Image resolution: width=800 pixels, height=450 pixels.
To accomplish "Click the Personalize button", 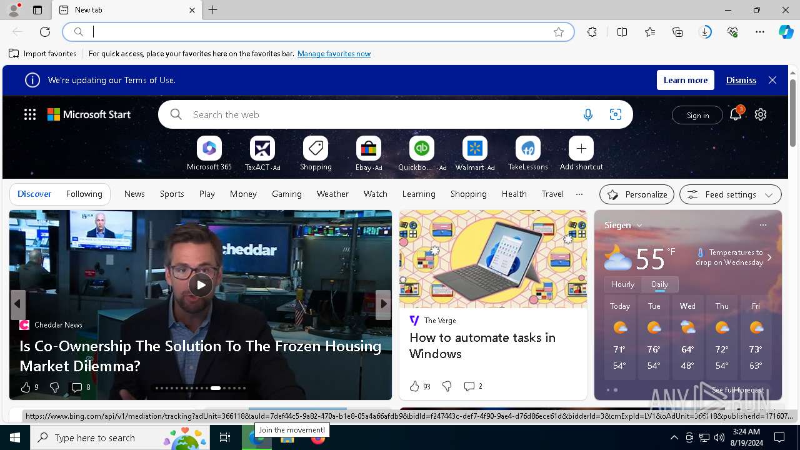I will tap(637, 194).
